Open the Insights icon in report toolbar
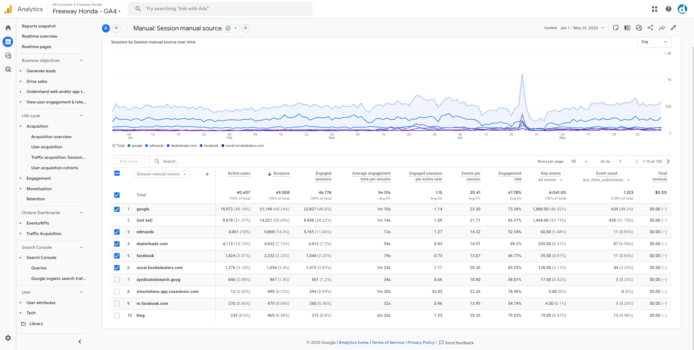Screen dimensions: 694x350 [639, 28]
